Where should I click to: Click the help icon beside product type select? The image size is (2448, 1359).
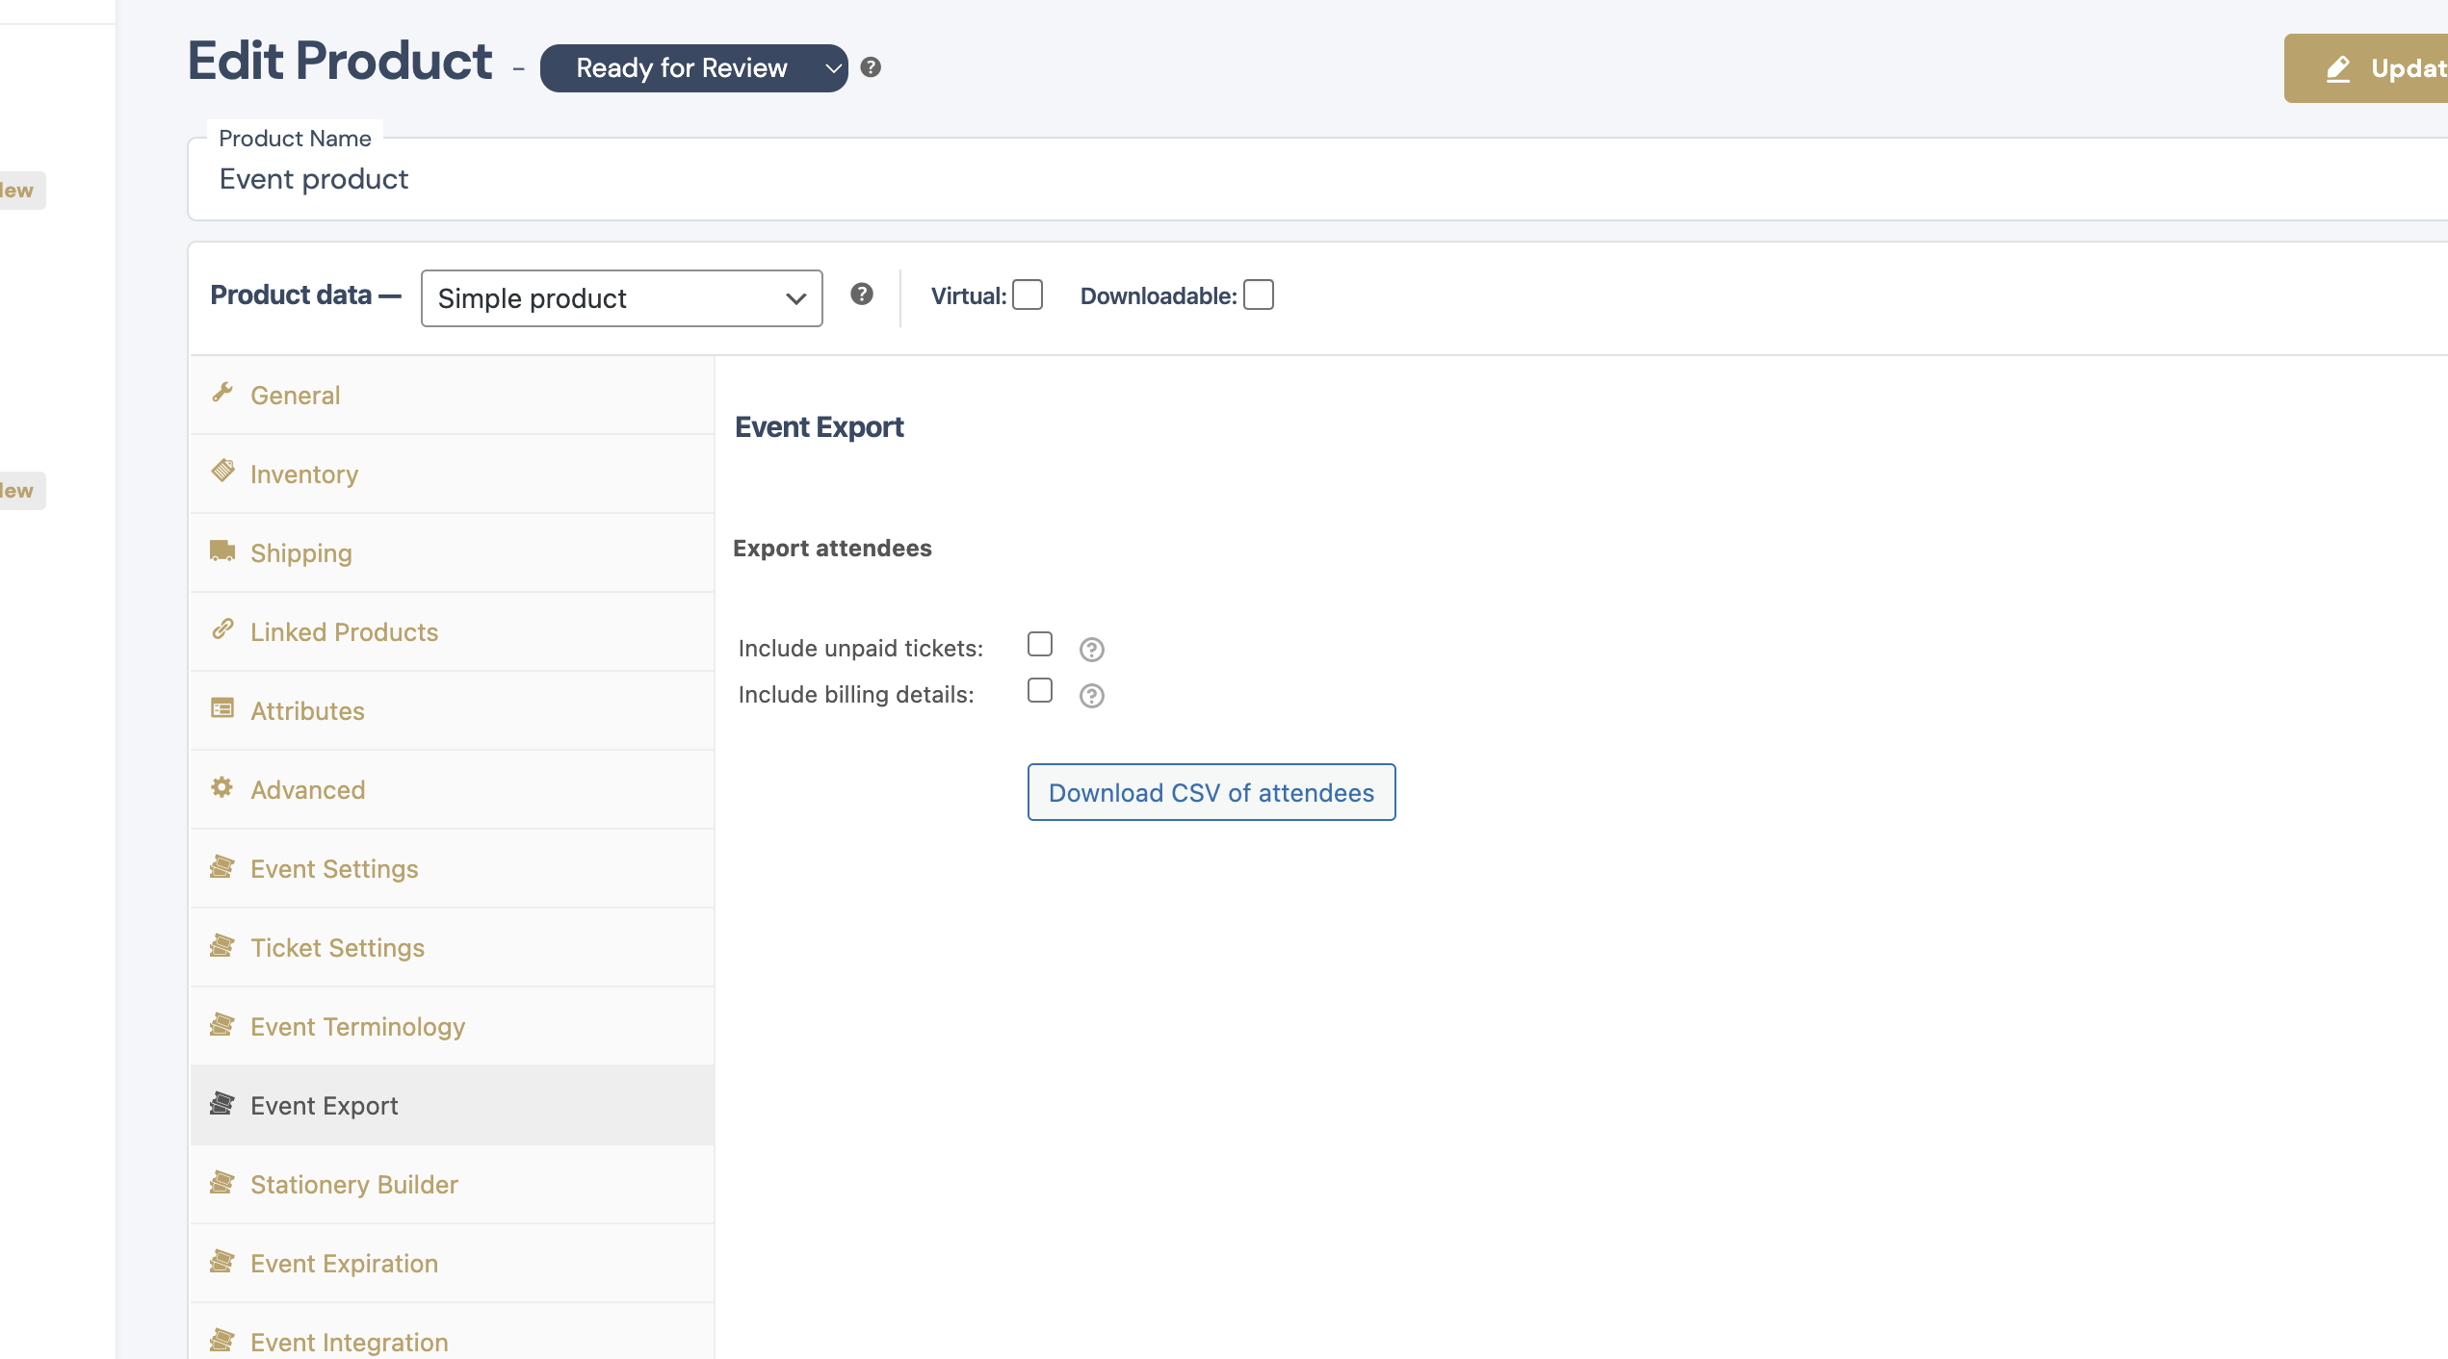pos(862,295)
